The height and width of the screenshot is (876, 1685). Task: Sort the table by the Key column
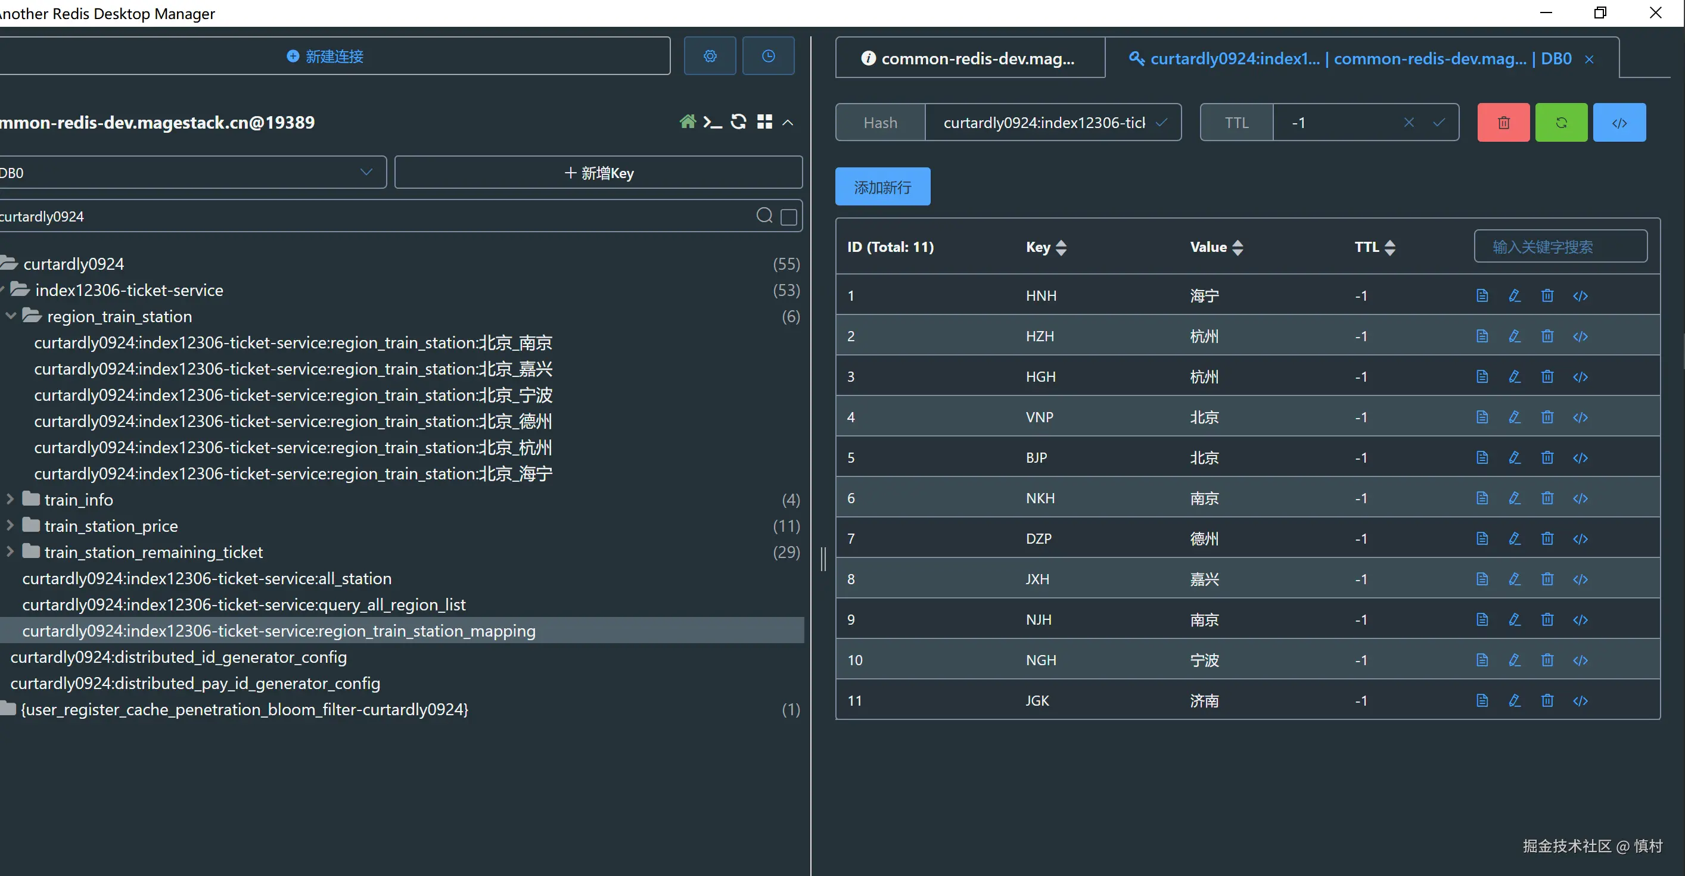coord(1061,248)
